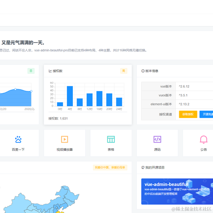The width and height of the screenshot is (213, 213).
Task: Open the source code icon card
Action: coord(157,139)
